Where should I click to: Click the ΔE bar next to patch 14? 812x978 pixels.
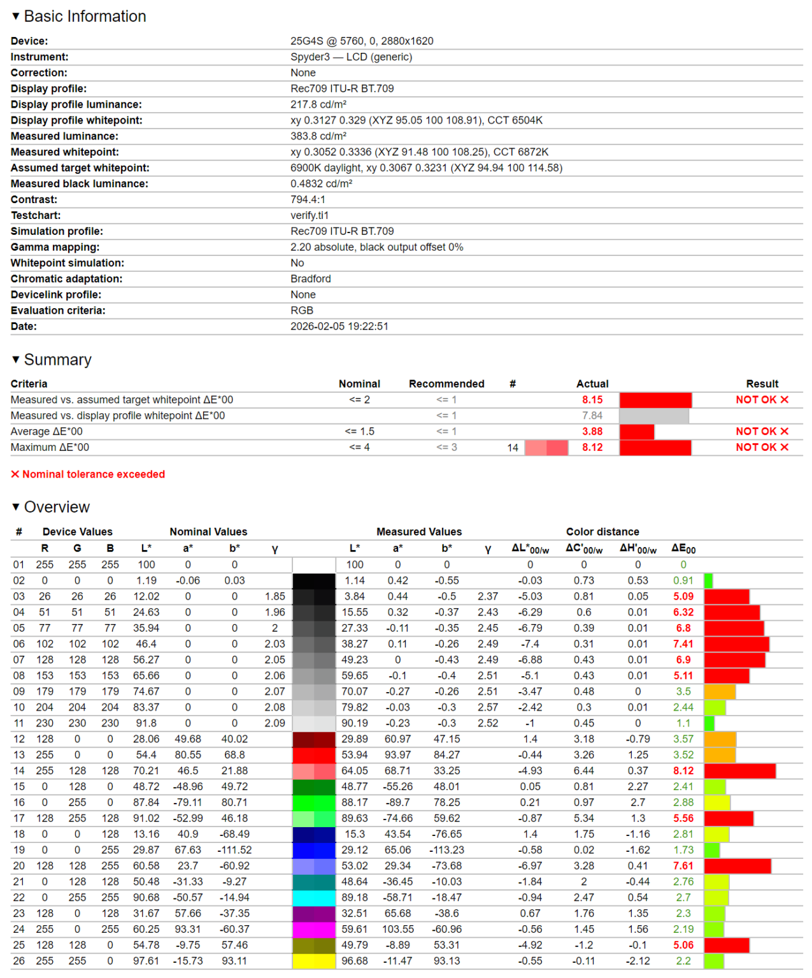tap(739, 770)
